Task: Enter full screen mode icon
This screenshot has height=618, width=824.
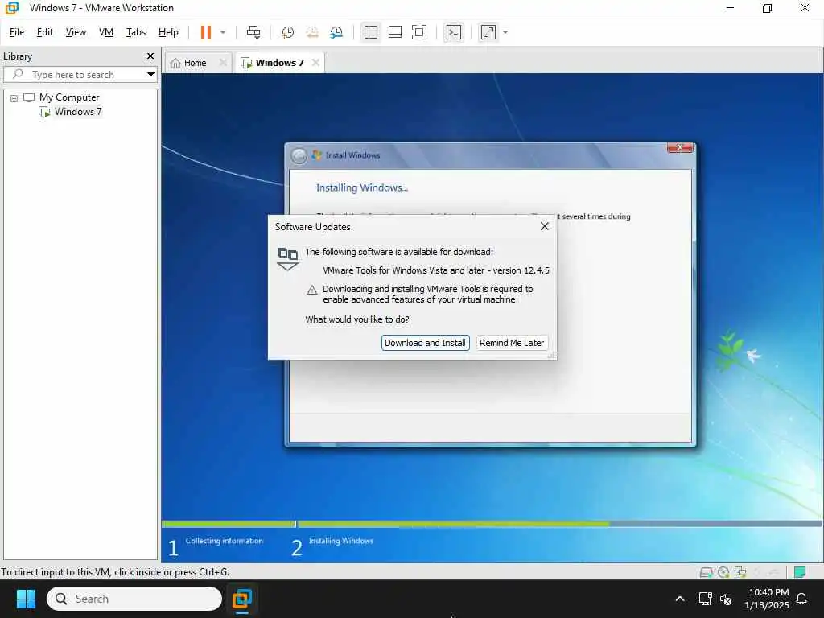Action: (418, 32)
